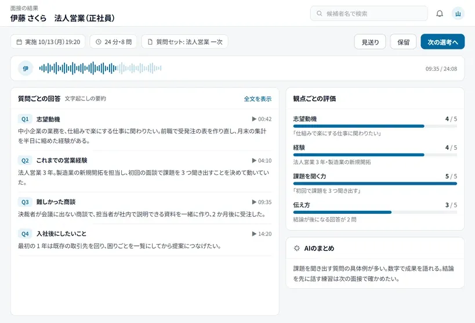This screenshot has width=475, height=323.
Task: Seek within the audio waveform
Action: (100, 69)
